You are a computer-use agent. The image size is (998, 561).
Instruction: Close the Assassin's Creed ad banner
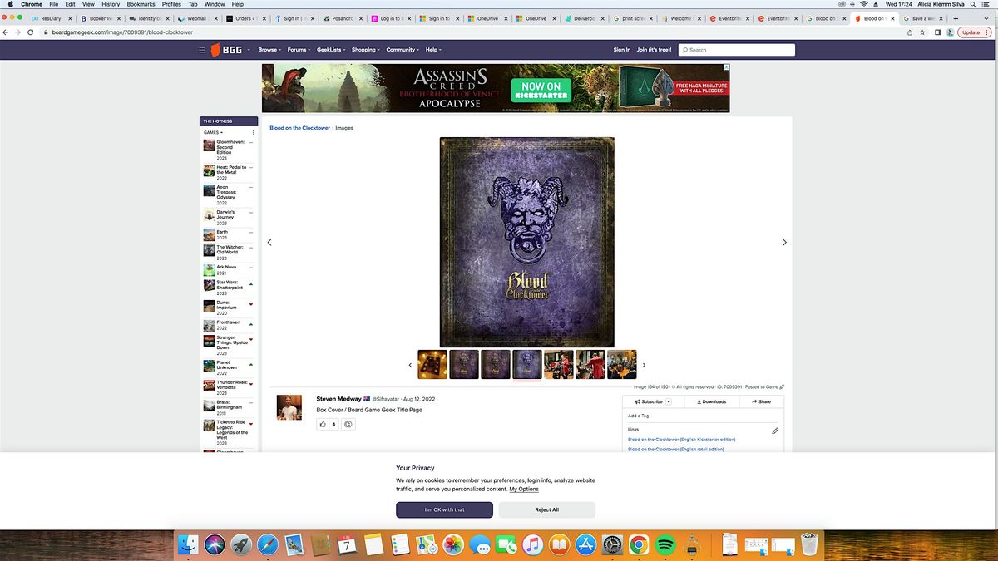coord(725,68)
